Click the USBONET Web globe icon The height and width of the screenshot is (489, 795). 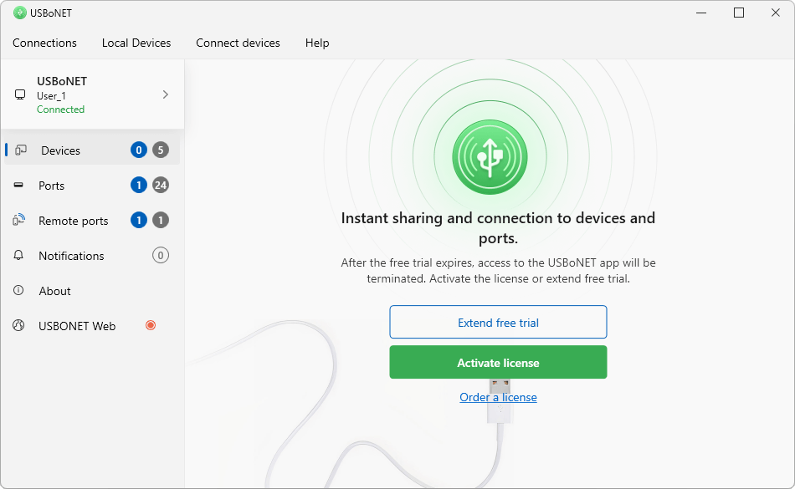coord(18,326)
